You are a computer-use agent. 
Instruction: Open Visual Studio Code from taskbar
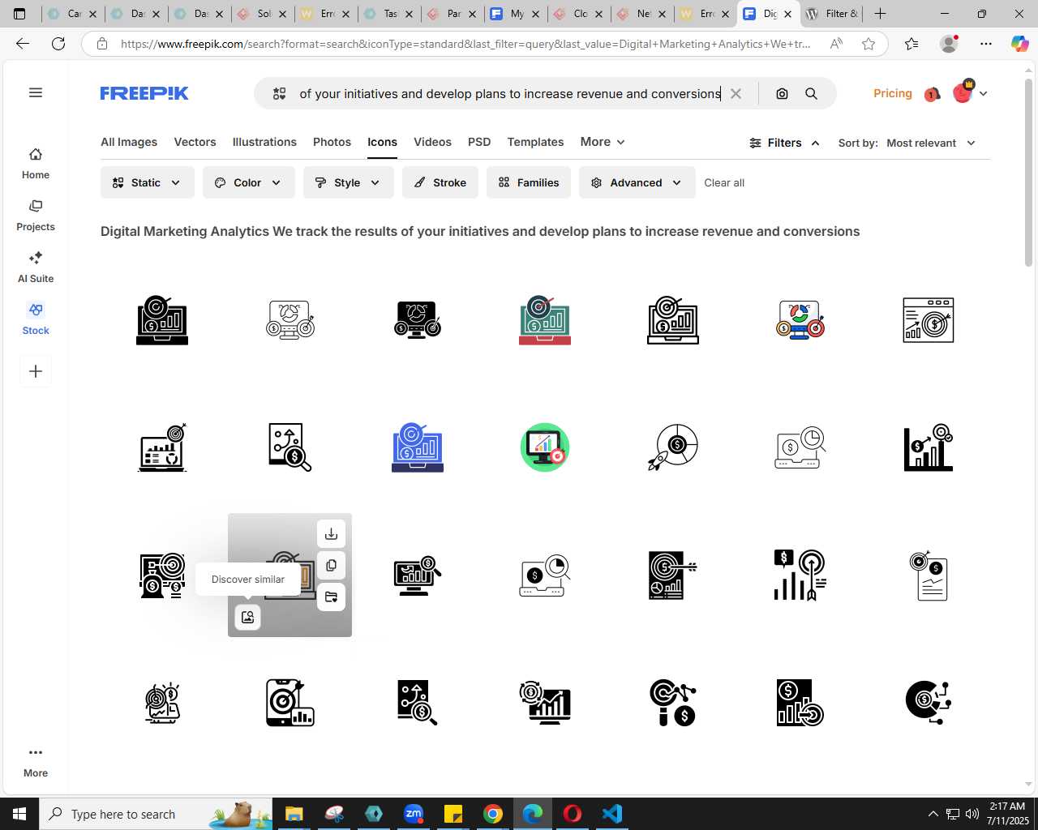tap(612, 814)
